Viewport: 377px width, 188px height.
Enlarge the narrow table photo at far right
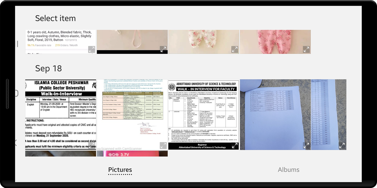(x=342, y=145)
